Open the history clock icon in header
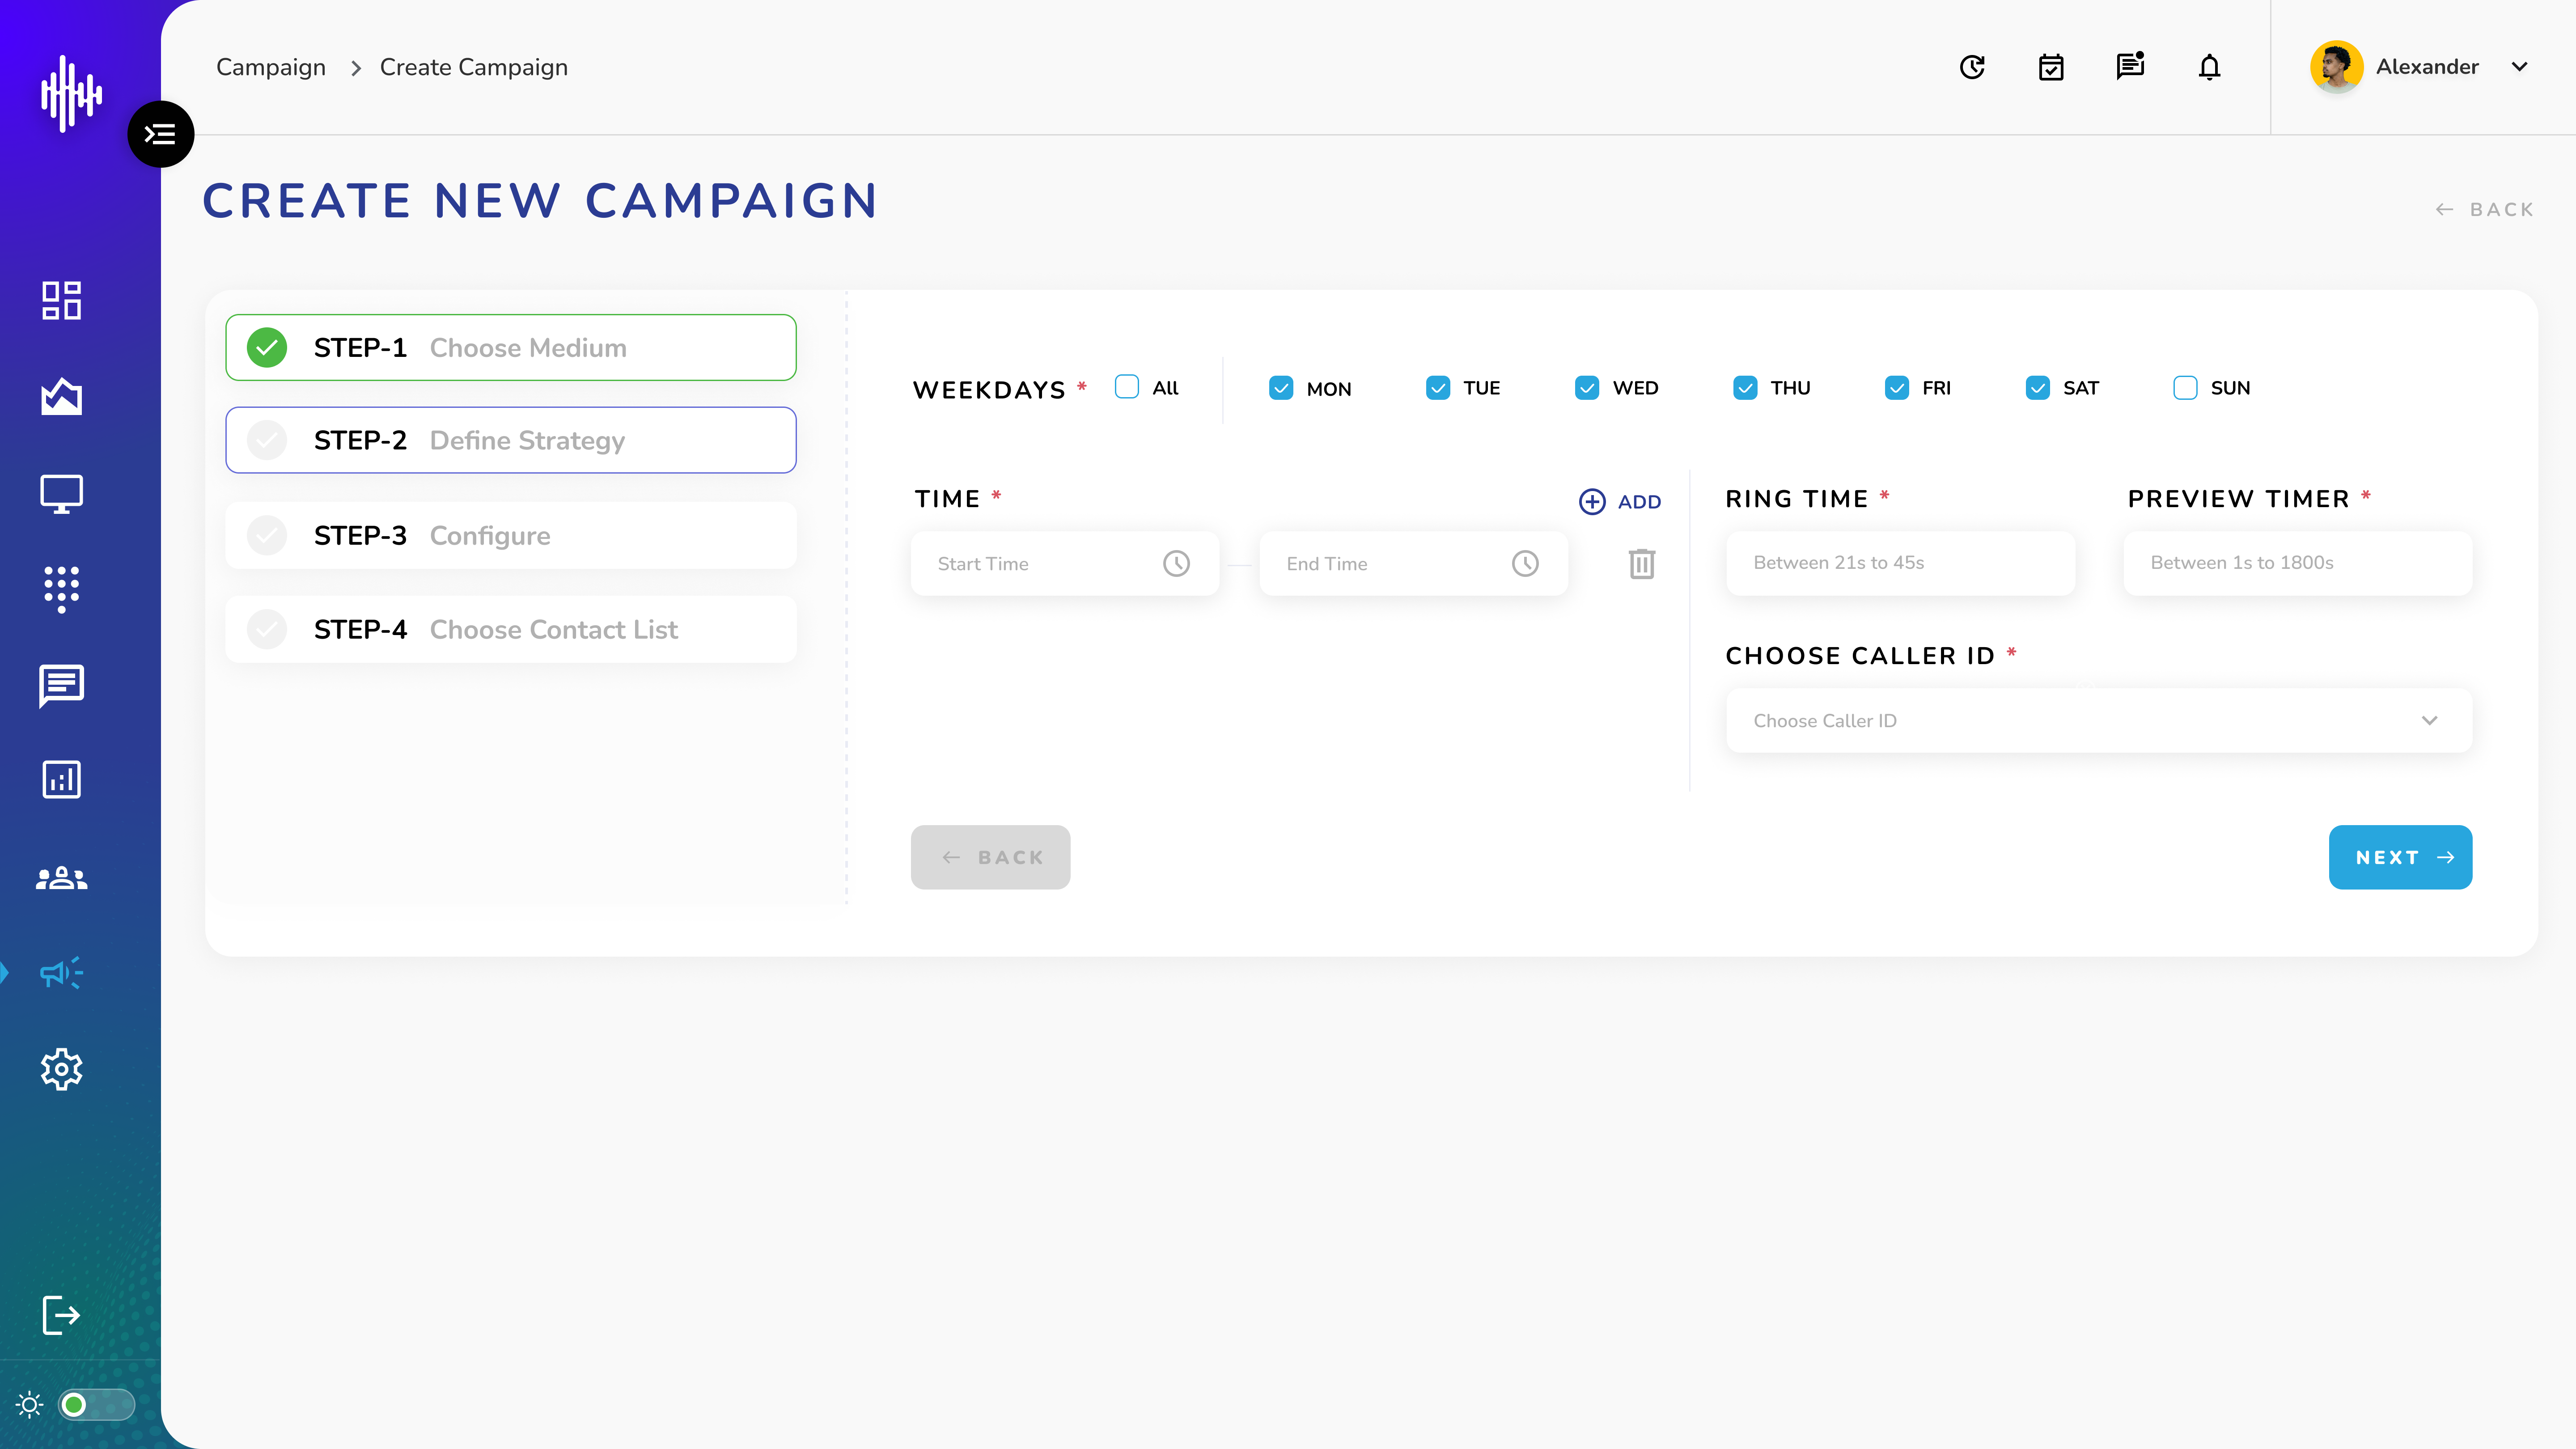The height and width of the screenshot is (1449, 2576). (x=1972, y=67)
